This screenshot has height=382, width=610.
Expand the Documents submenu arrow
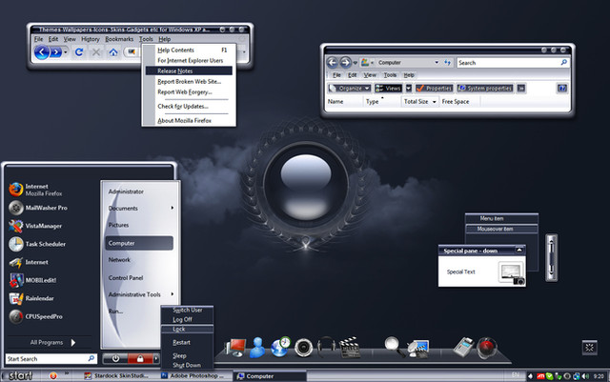coord(172,208)
